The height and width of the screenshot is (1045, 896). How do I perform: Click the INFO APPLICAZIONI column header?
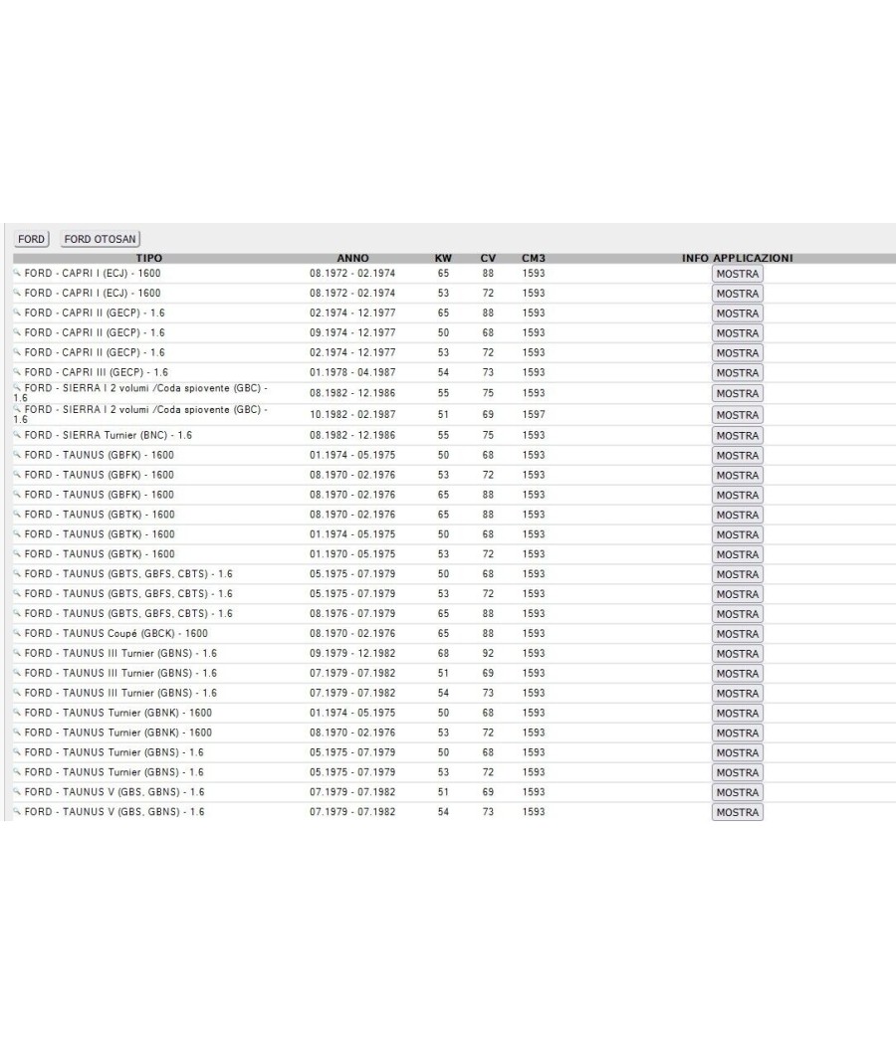[738, 258]
